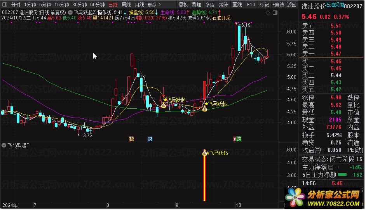Toggle the right info panel icon

click(275, 12)
